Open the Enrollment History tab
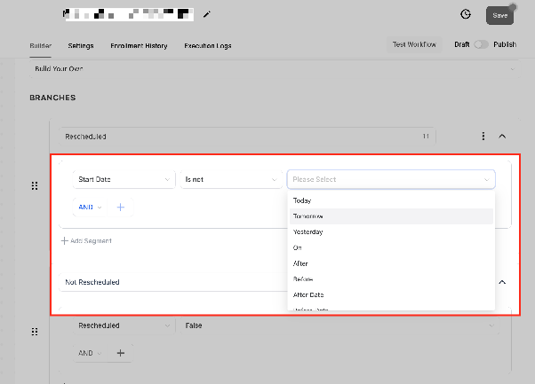This screenshot has height=384, width=535. coord(139,45)
